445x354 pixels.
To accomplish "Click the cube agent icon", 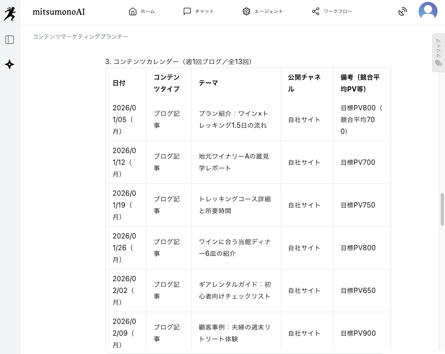I will 246,11.
